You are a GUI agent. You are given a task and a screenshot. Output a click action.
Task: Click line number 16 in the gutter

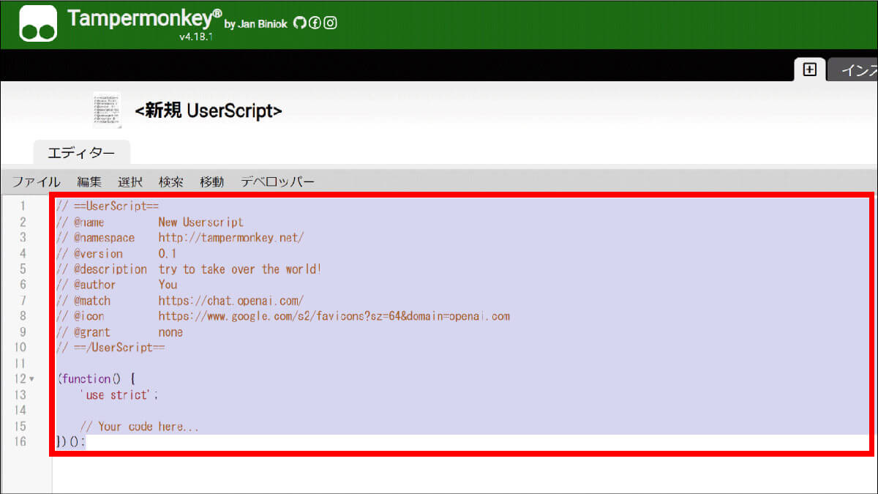(x=20, y=442)
